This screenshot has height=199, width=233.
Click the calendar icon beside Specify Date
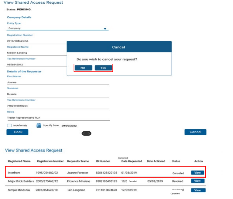point(39,125)
